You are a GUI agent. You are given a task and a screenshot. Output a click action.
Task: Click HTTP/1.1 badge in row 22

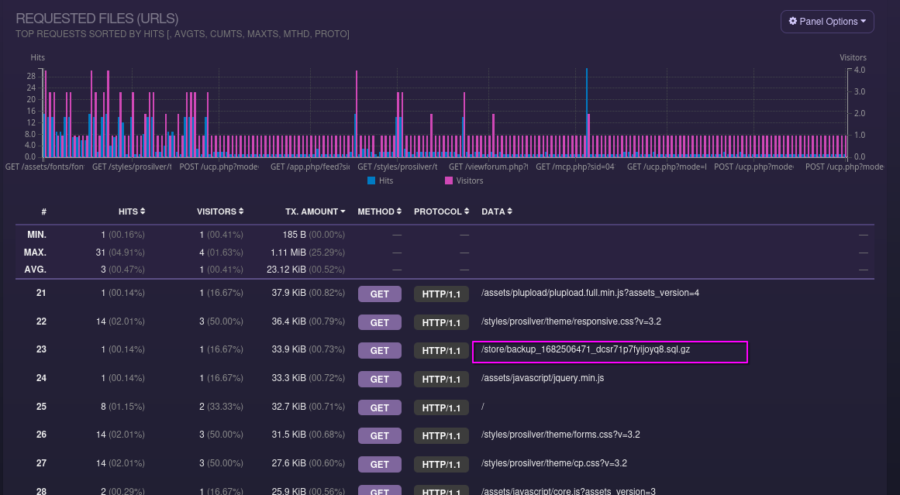(441, 322)
